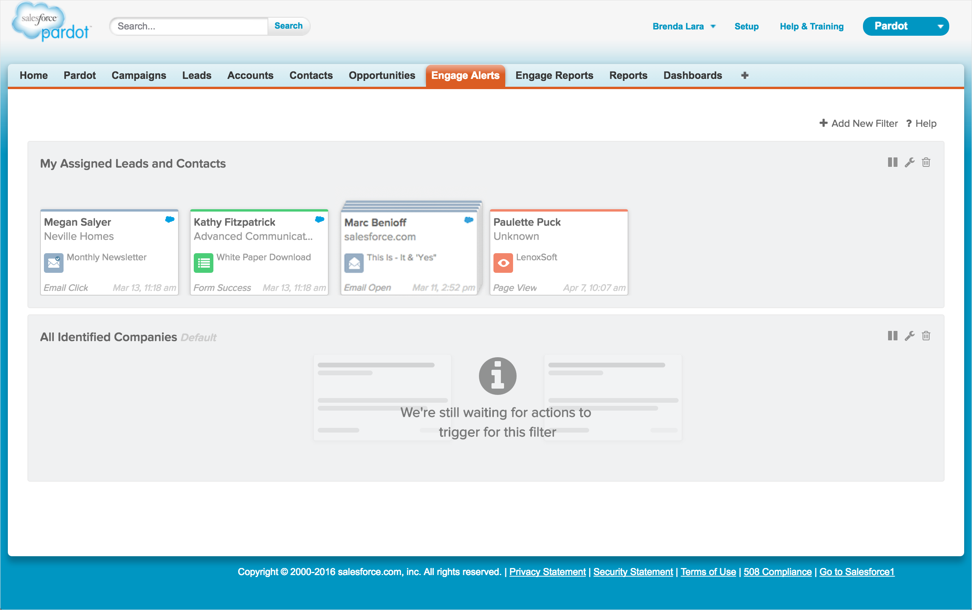Screen dimensions: 972x610
Task: Edit My Assigned Leads filter with wrench
Action: click(x=909, y=162)
